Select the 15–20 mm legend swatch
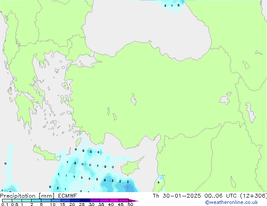Viewport: 267px width, 206px height. (x=66, y=201)
